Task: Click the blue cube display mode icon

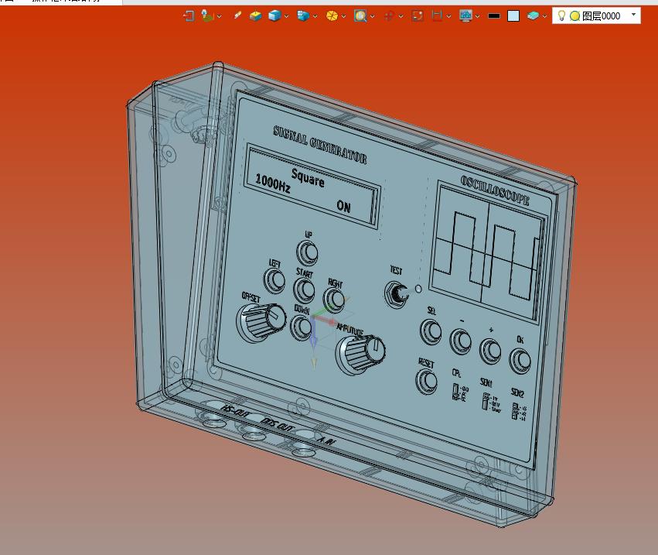Action: coord(274,16)
